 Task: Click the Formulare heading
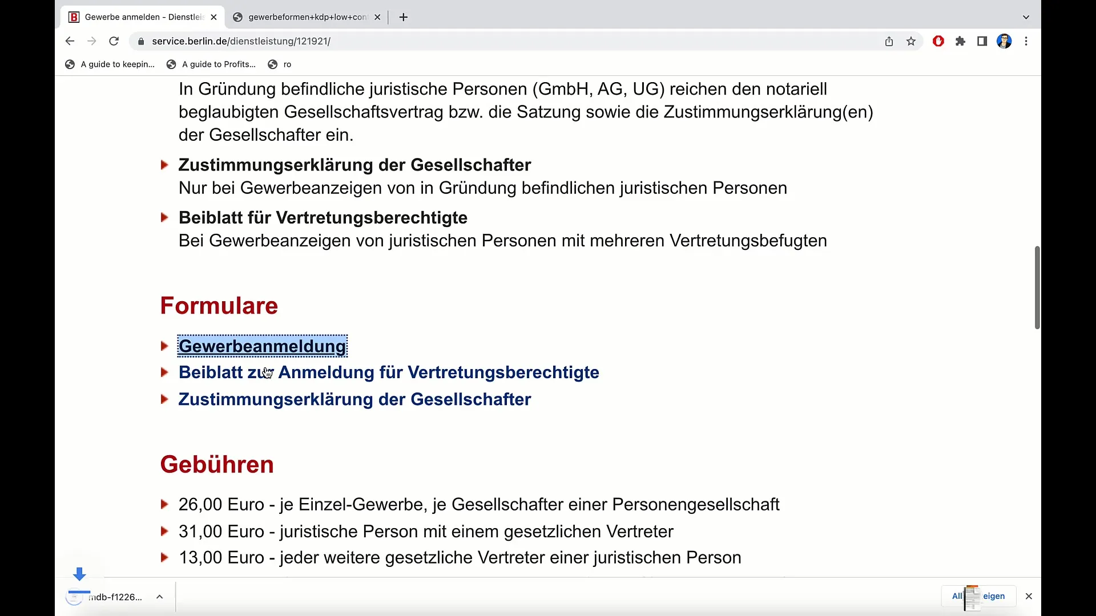coord(219,306)
